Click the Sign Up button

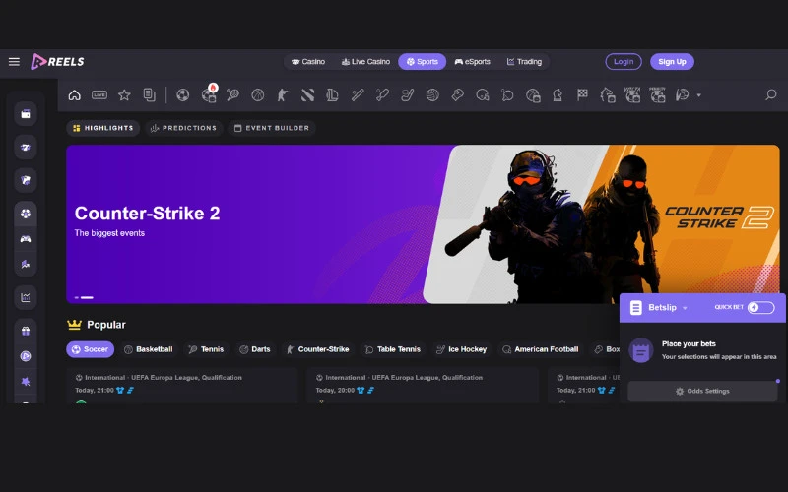(x=672, y=62)
